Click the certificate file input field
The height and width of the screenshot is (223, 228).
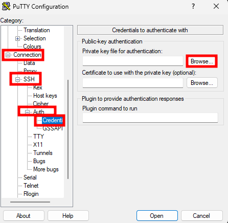tap(133, 83)
